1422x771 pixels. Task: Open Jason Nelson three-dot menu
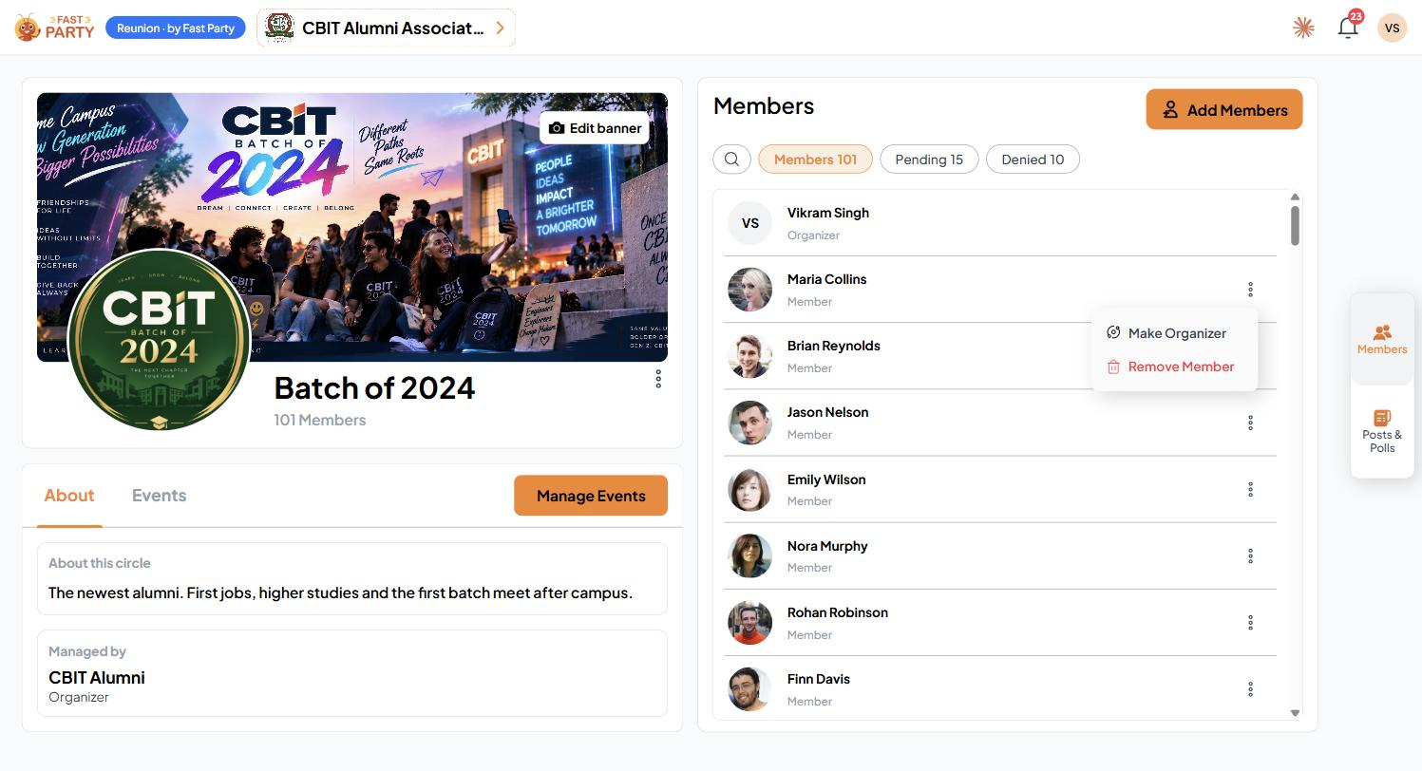click(1250, 423)
